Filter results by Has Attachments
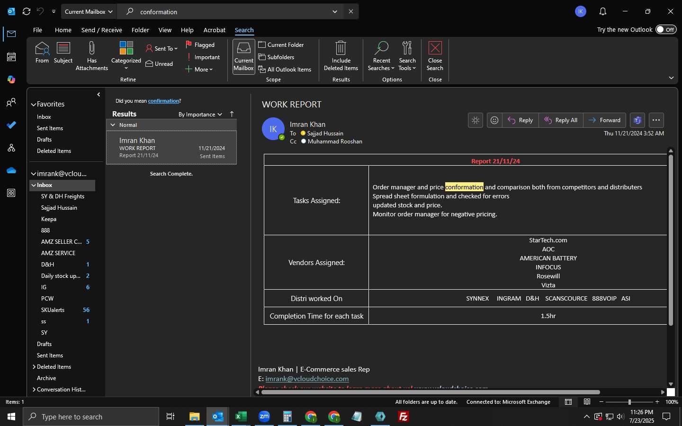 pyautogui.click(x=92, y=56)
